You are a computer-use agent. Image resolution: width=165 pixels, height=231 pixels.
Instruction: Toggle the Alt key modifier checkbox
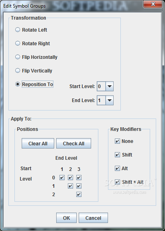point(117,168)
